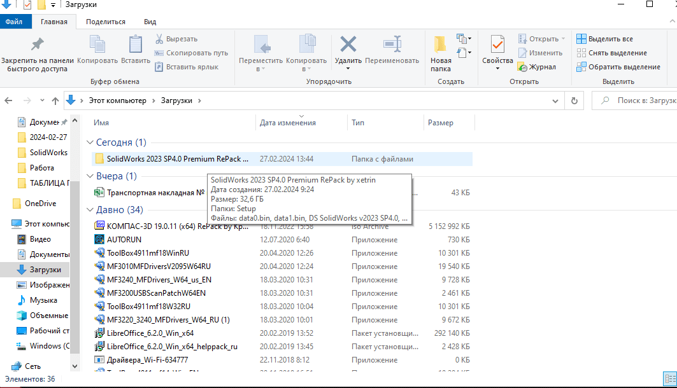Select the 'Музыка' folder in sidebar
The image size is (677, 388).
pyautogui.click(x=43, y=300)
